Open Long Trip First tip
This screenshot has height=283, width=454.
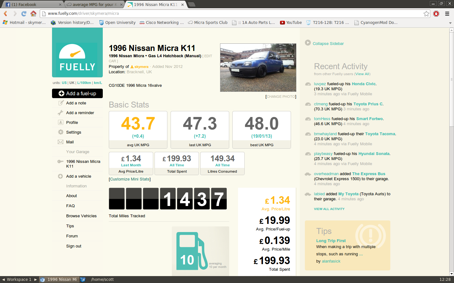click(331, 241)
